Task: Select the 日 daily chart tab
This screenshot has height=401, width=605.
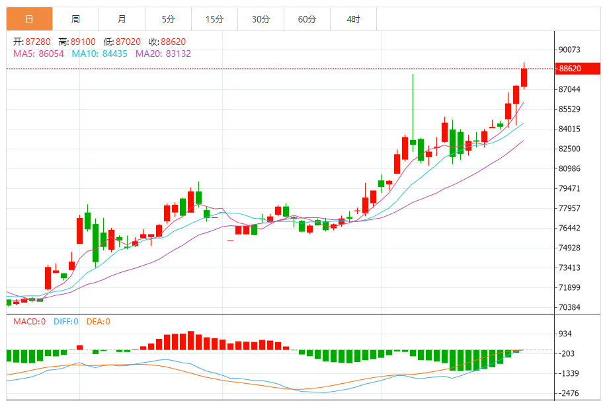Action: point(29,20)
